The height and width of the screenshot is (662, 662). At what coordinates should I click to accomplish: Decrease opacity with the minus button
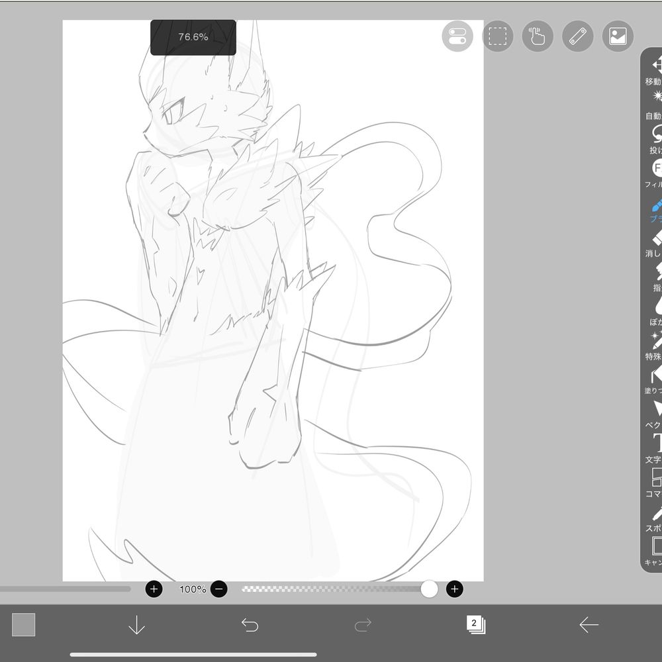pos(218,589)
